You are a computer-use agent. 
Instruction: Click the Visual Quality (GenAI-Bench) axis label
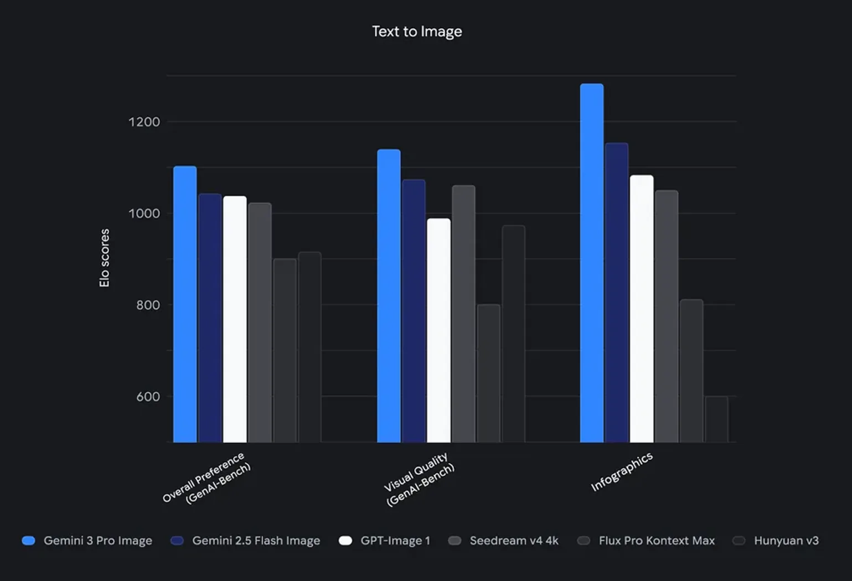click(x=419, y=479)
